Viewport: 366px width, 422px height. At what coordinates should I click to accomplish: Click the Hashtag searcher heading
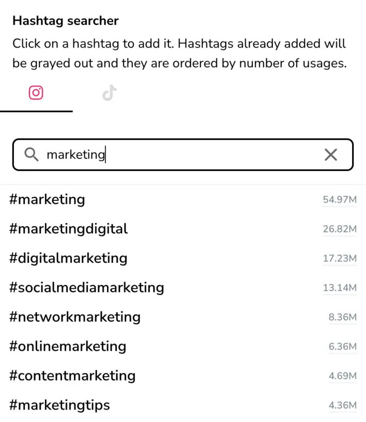pyautogui.click(x=66, y=21)
